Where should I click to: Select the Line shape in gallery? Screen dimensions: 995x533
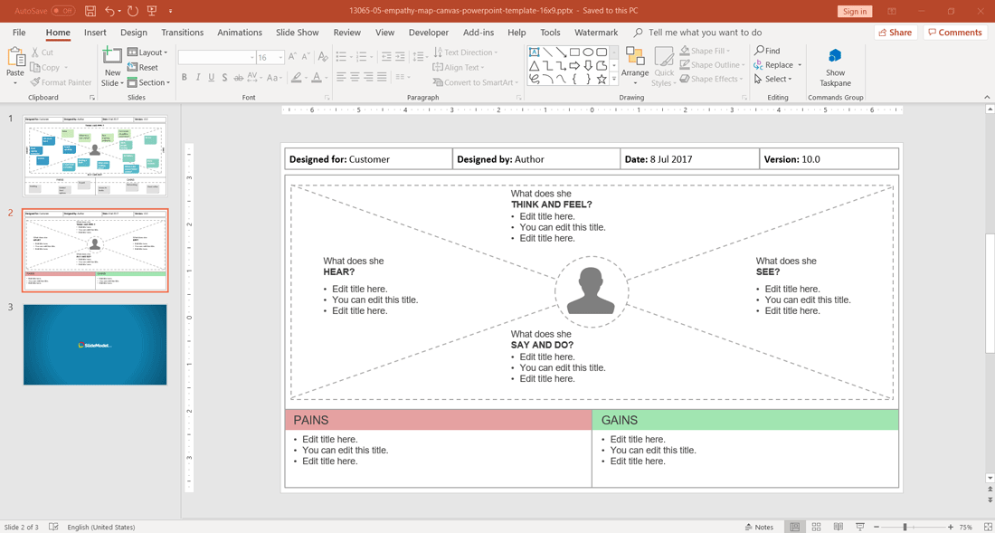click(547, 52)
